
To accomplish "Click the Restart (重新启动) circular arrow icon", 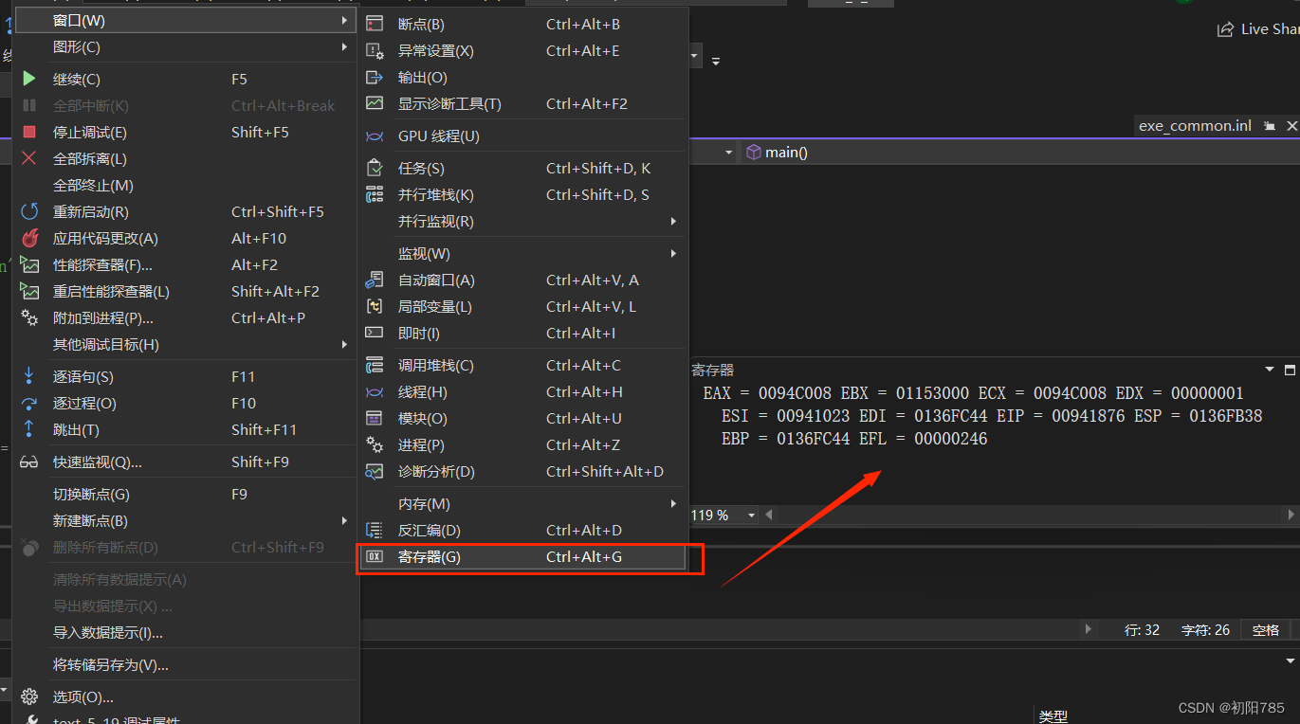I will pos(29,211).
